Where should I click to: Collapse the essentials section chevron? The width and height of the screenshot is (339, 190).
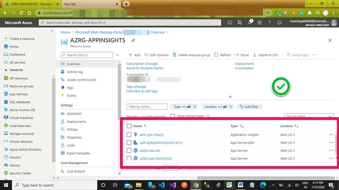(x=230, y=97)
